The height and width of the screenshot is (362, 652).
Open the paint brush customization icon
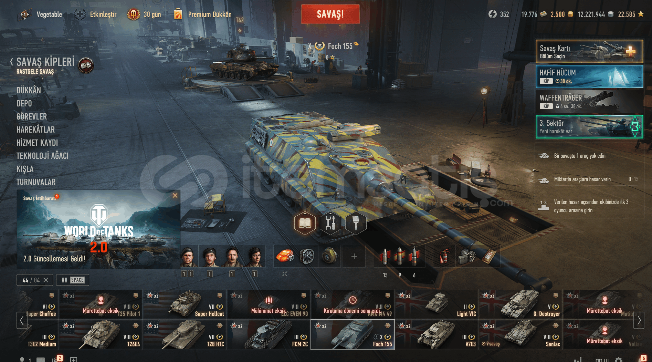click(356, 223)
